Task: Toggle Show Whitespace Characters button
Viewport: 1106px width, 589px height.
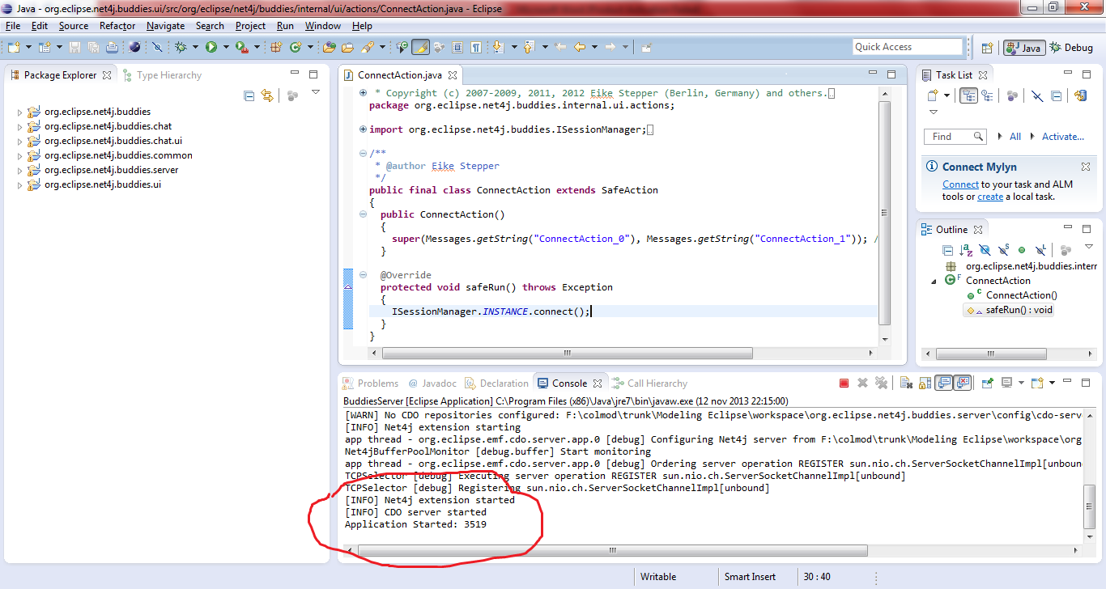Action: (476, 47)
